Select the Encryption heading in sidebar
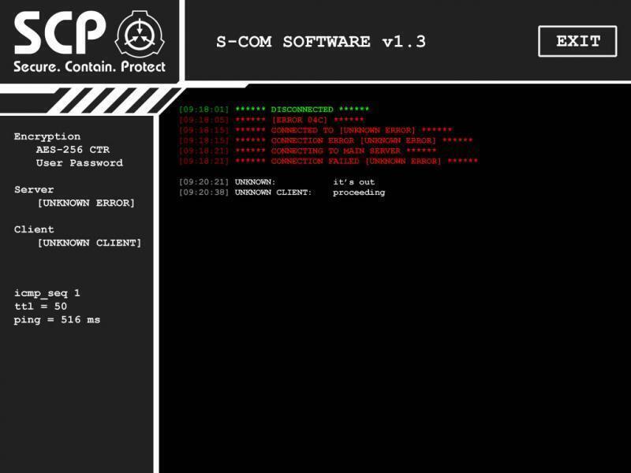The height and width of the screenshot is (473, 631). pyautogui.click(x=47, y=136)
